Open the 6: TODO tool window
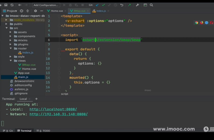 [43, 131]
